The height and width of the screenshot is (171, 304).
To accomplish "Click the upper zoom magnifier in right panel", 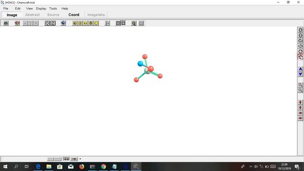I will click(x=300, y=85).
